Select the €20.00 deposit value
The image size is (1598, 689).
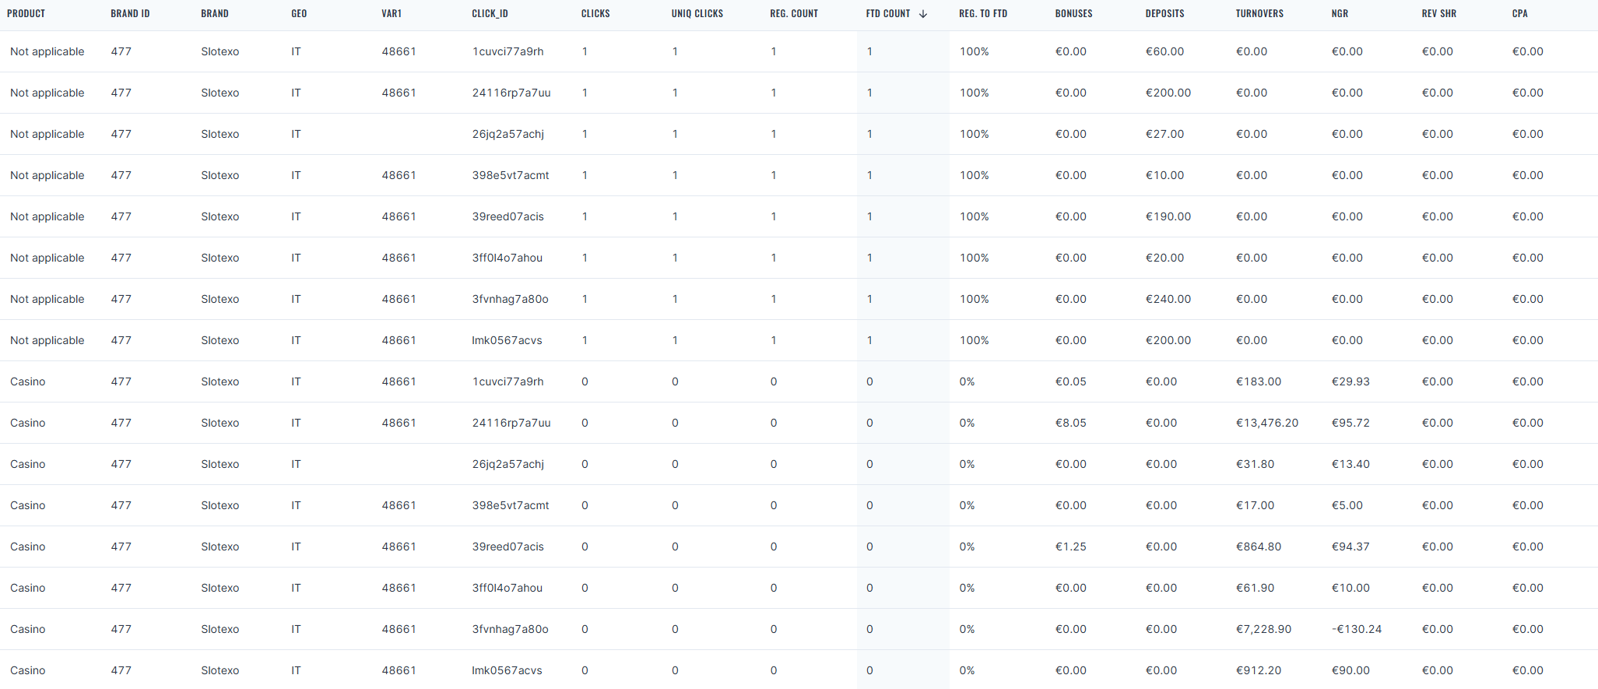click(1164, 258)
